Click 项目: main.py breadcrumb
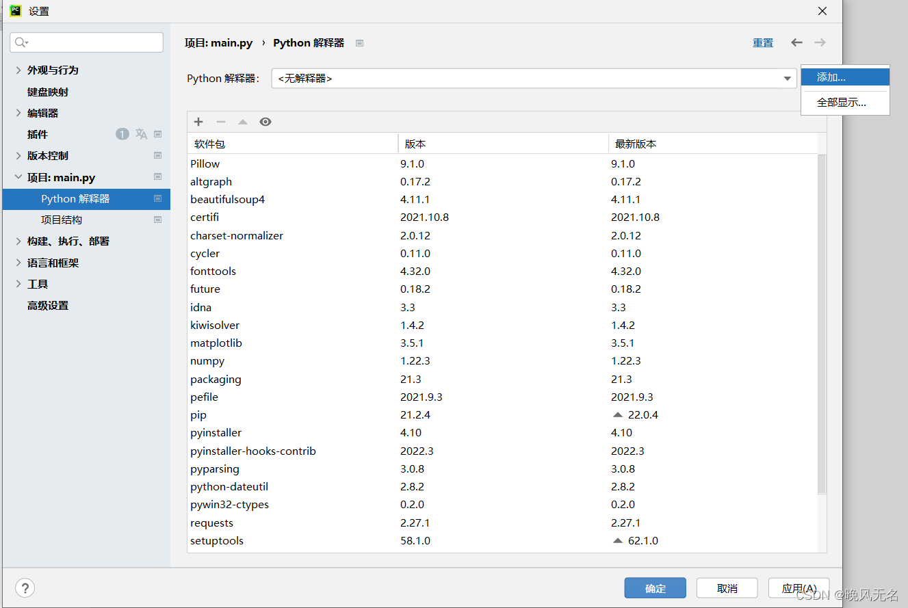908x608 pixels. pyautogui.click(x=218, y=42)
